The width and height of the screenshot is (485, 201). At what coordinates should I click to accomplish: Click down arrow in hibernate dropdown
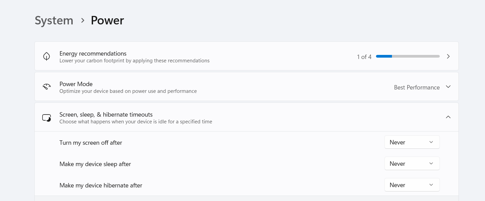click(x=431, y=185)
